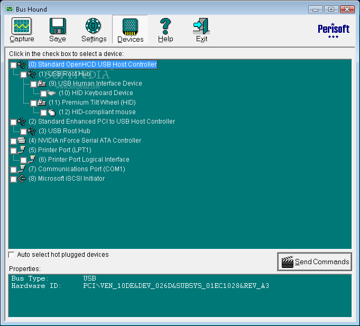Click keyboard icon of (10) HID Keyboard Device

[52, 93]
